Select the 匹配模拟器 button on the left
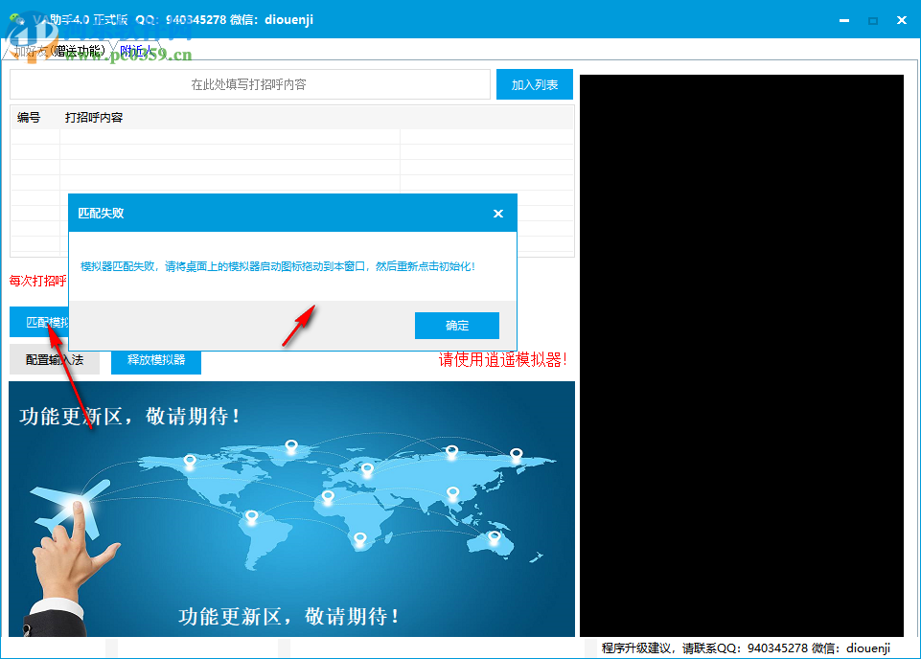The height and width of the screenshot is (659, 921). coord(36,323)
